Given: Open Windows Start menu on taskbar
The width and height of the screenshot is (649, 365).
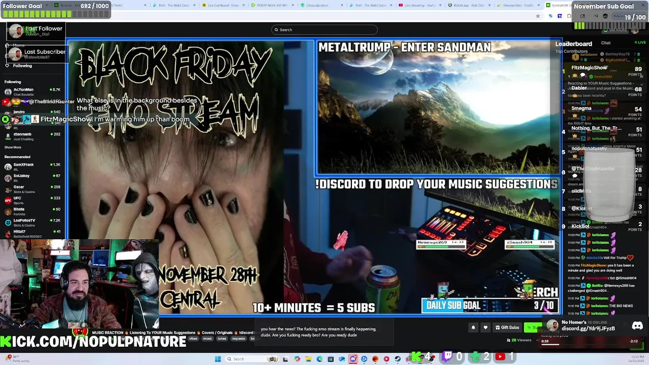Looking at the screenshot, I should click(x=218, y=359).
